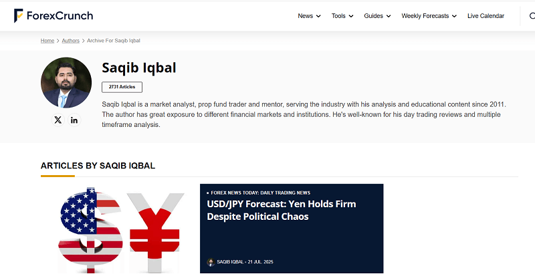Visit Saqib Iqbal's LinkedIn profile
Viewport: 535px width, 276px height.
point(74,120)
